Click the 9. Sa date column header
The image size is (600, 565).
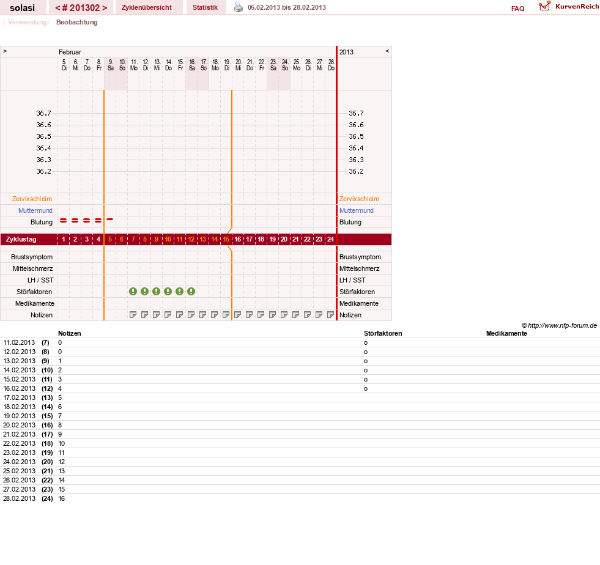pyautogui.click(x=110, y=65)
